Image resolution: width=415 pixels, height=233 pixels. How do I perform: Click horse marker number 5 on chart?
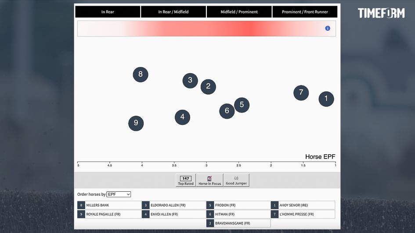pos(242,105)
